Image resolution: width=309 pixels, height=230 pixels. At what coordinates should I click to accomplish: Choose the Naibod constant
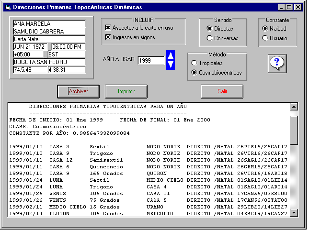(265, 29)
